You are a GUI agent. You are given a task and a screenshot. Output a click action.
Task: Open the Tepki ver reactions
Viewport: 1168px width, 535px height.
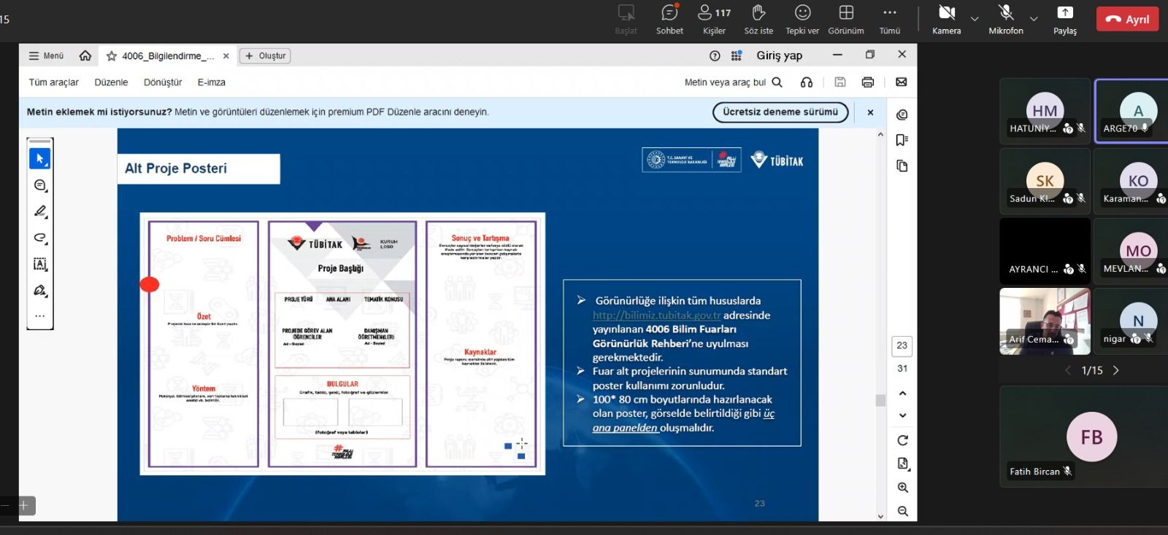802,20
